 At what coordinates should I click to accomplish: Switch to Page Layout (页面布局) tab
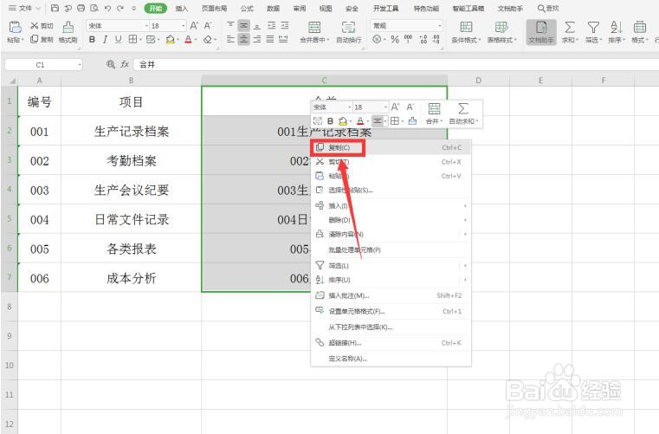pos(214,9)
